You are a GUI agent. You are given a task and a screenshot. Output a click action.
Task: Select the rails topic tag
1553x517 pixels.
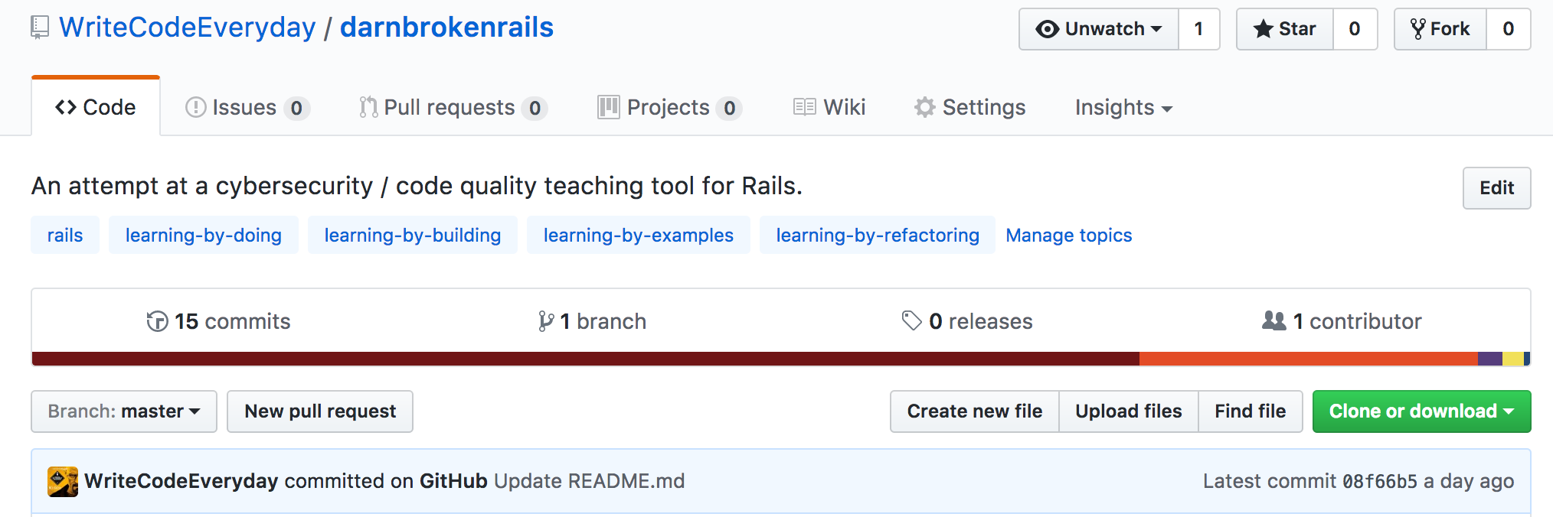65,235
